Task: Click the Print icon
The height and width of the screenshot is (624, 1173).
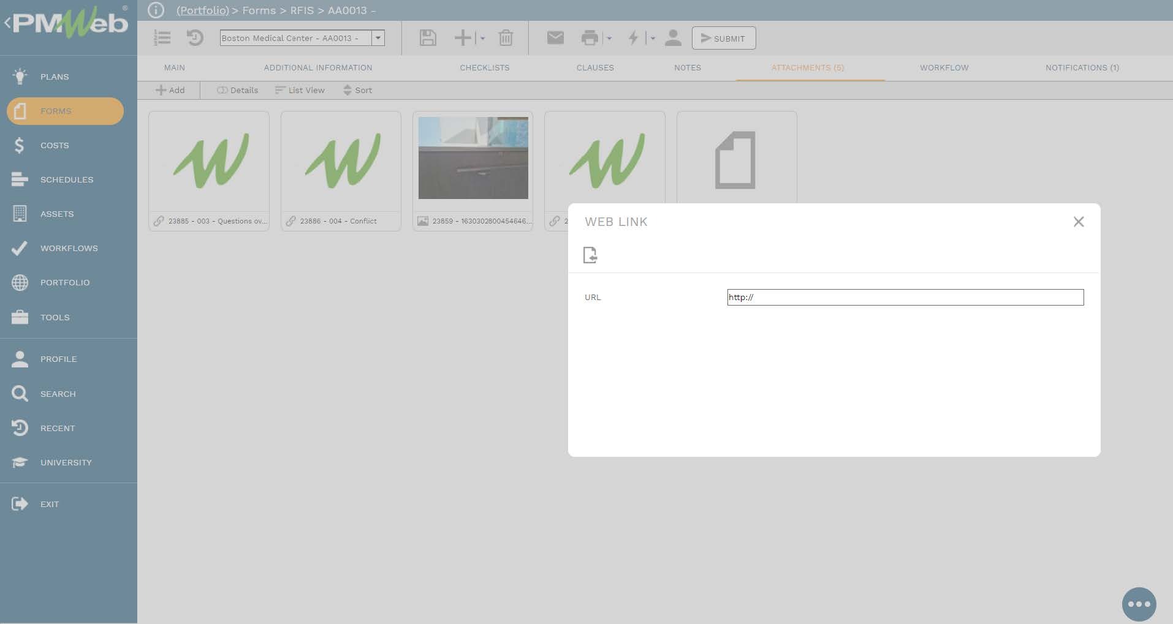Action: [x=590, y=38]
